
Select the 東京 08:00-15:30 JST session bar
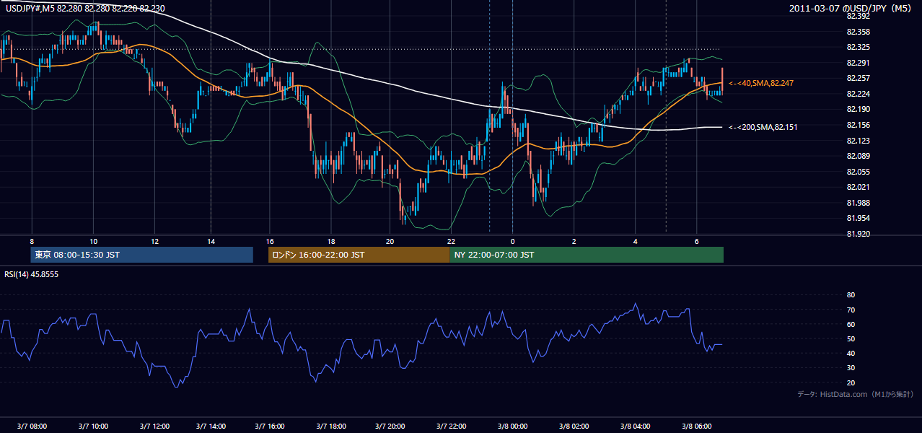coord(142,255)
